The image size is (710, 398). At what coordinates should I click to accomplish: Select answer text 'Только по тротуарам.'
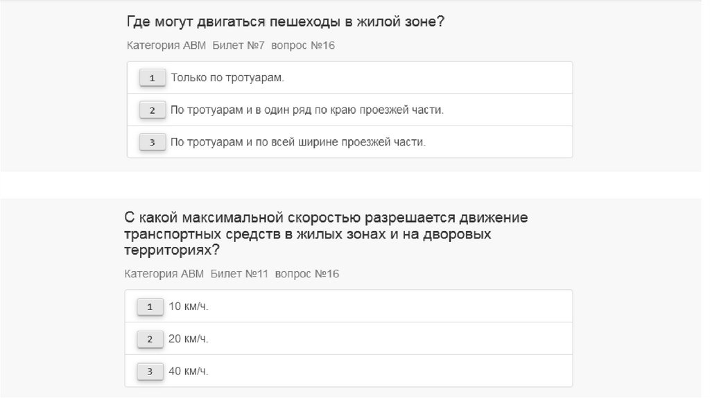click(227, 78)
